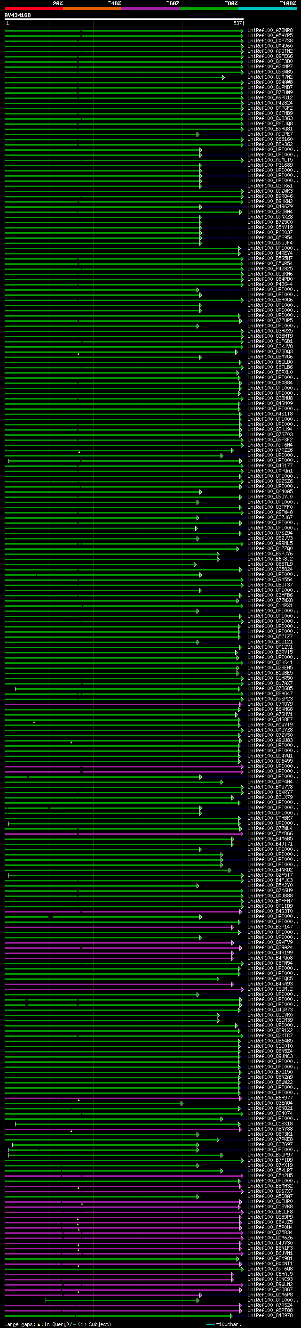
Task: Open hit UniRef100_Q640A5
Action: point(270,491)
